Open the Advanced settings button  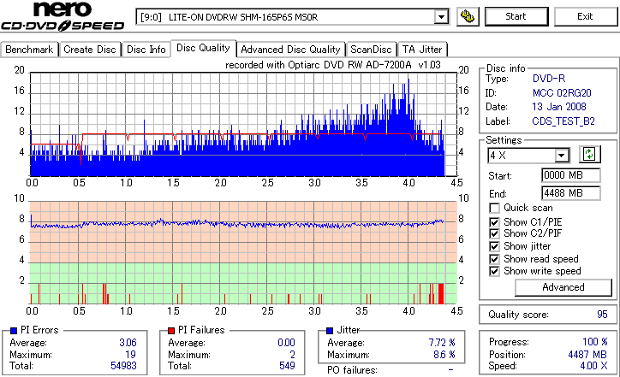pos(563,287)
